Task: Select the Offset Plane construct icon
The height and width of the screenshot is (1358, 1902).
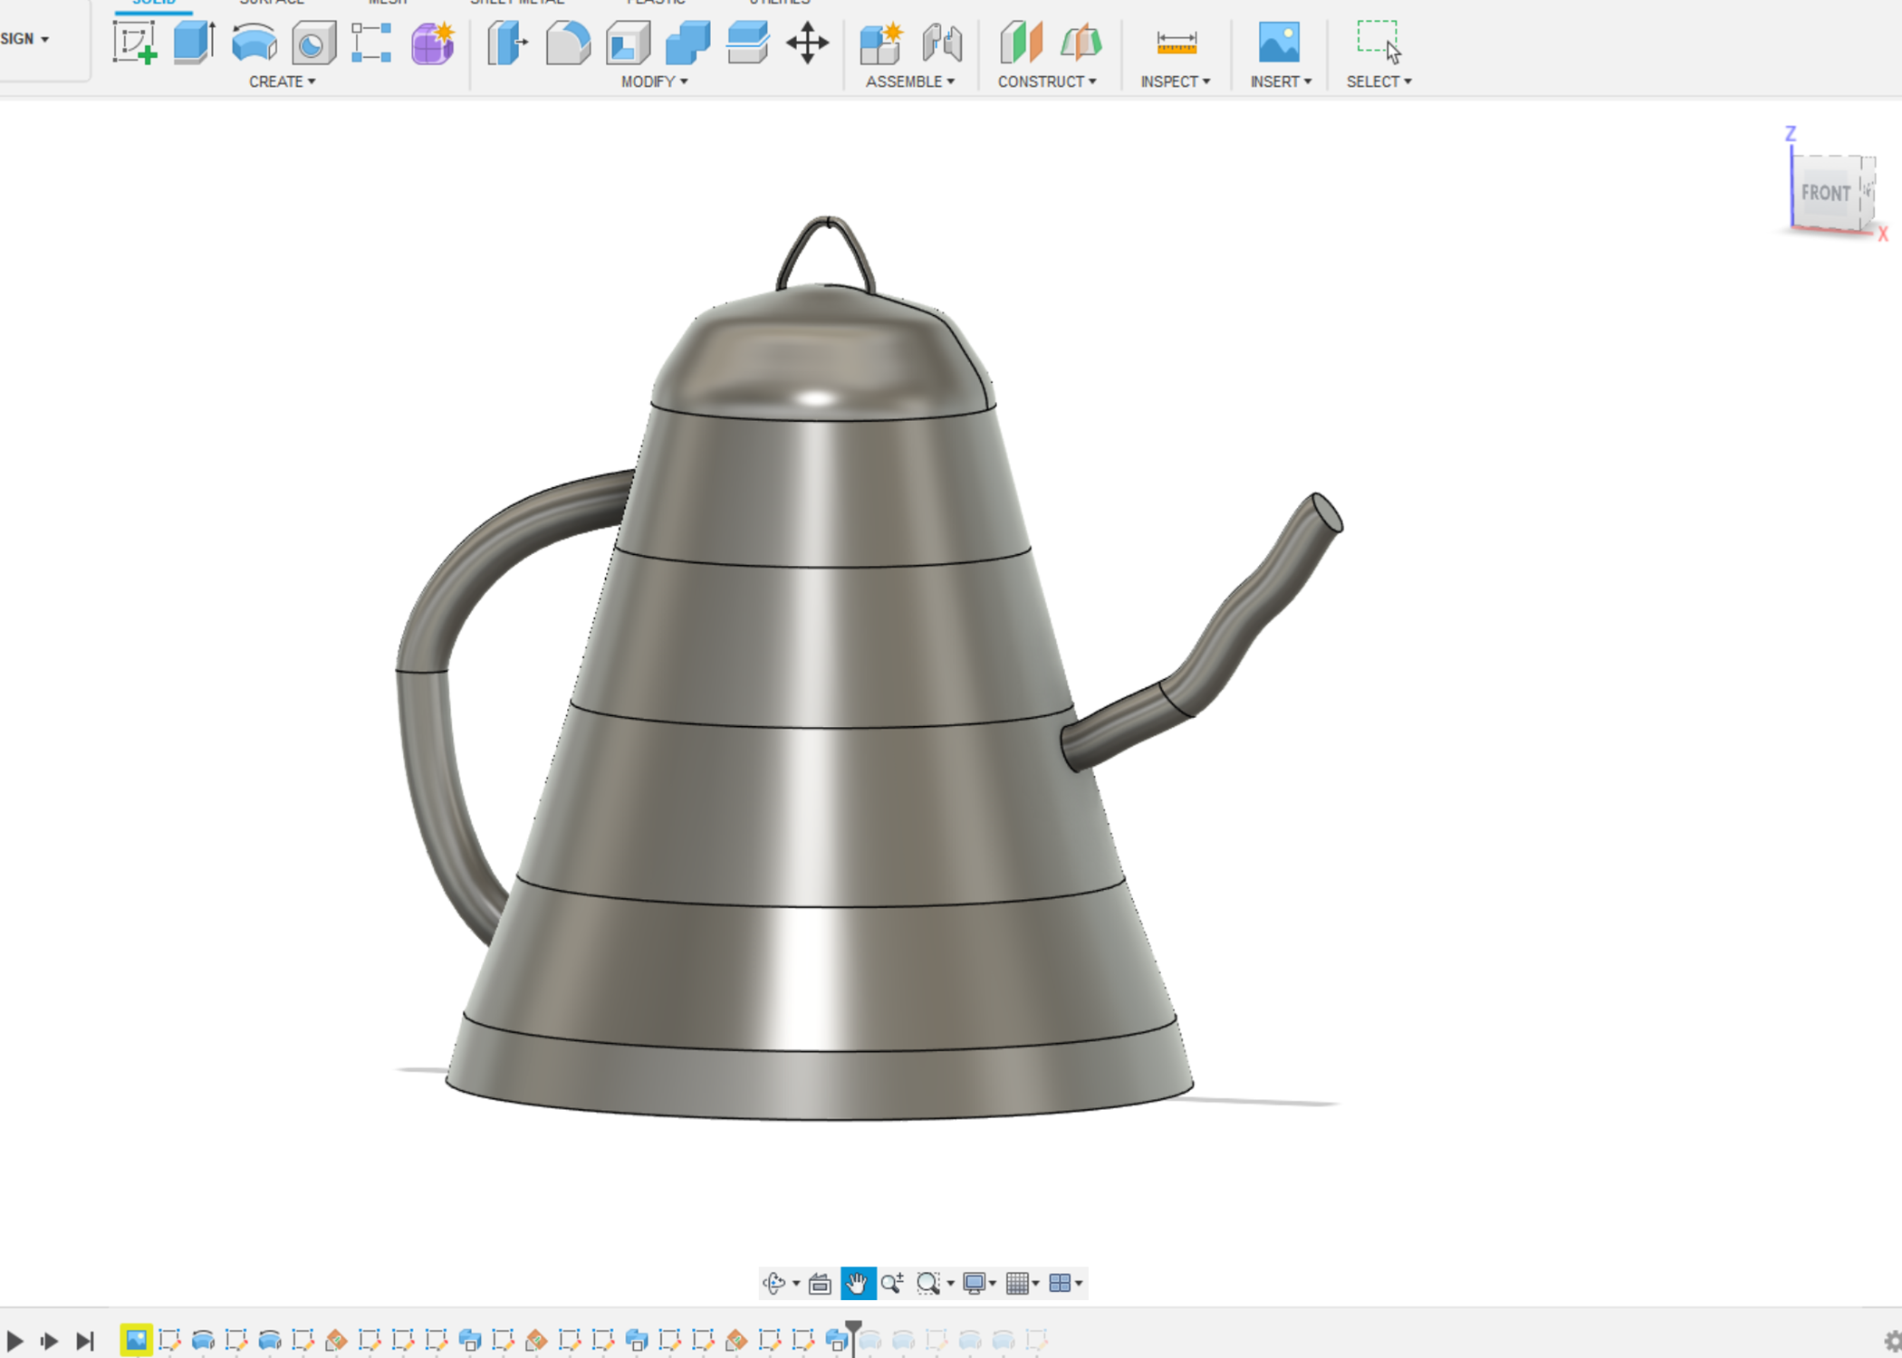Action: (x=1021, y=43)
